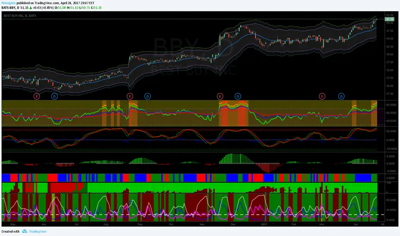Click the Oct label on time axis
Screen dimensions: 400x236
(x=171, y=224)
